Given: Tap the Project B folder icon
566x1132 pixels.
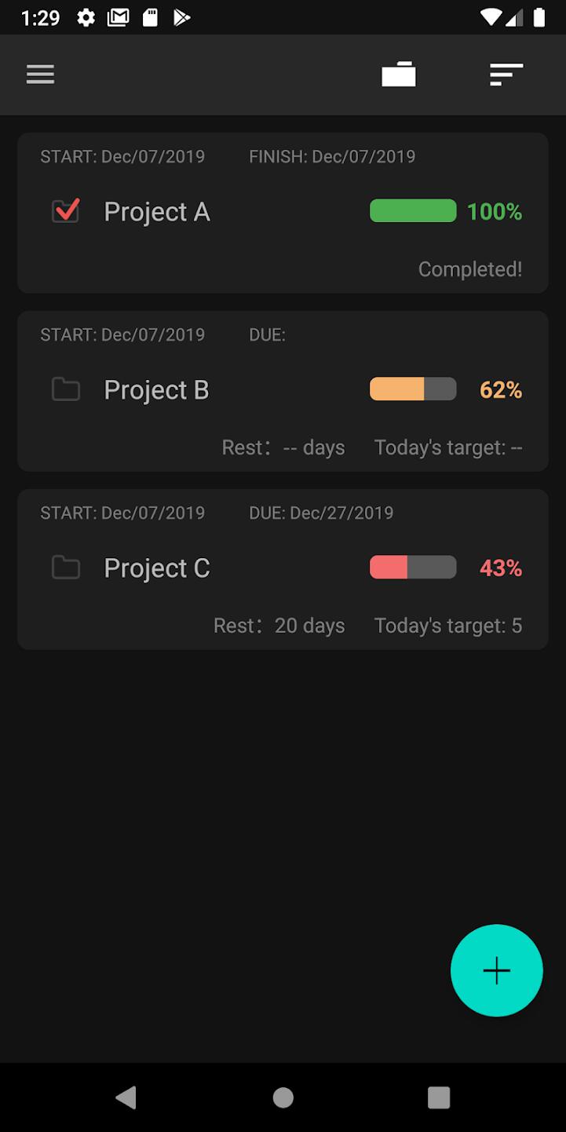Looking at the screenshot, I should (x=66, y=389).
